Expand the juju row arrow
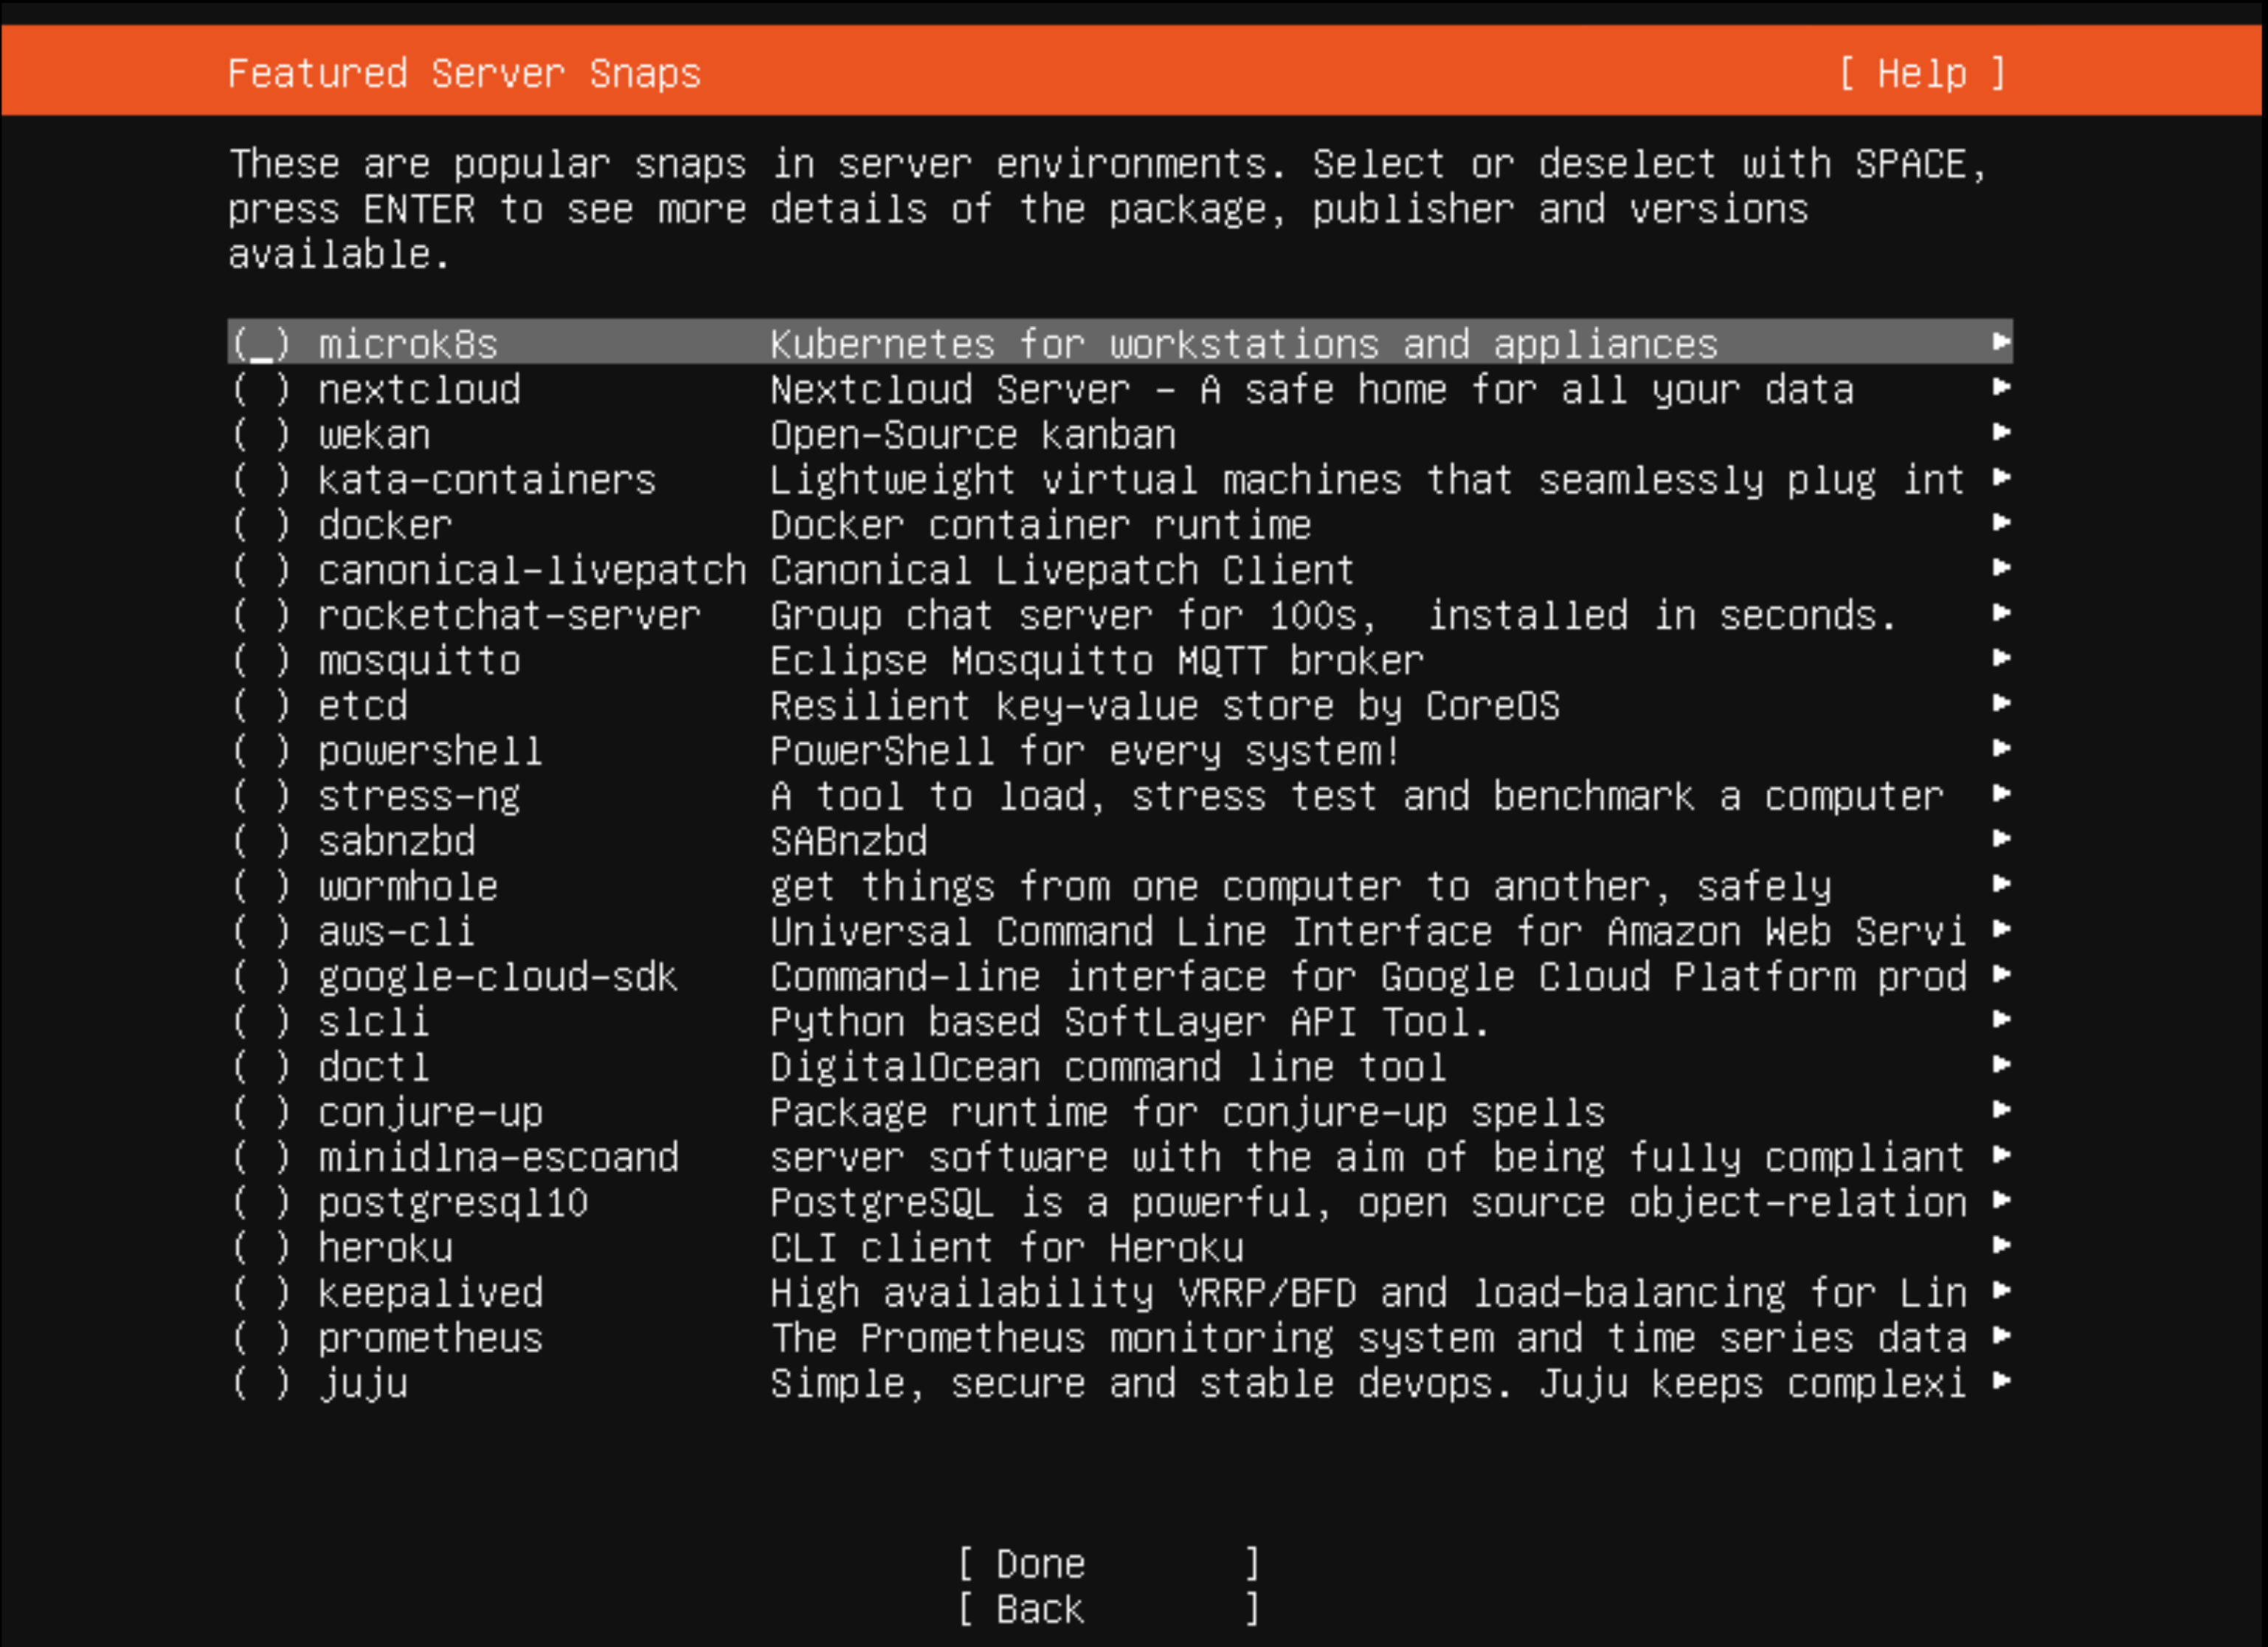 2001,1381
